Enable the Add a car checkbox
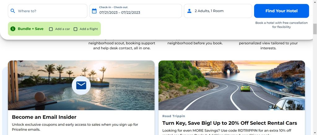 51,29
